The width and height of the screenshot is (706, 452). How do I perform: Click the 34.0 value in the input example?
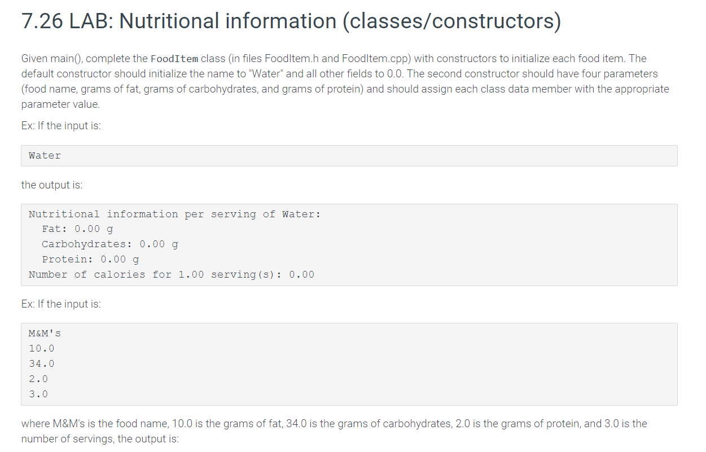click(x=42, y=364)
